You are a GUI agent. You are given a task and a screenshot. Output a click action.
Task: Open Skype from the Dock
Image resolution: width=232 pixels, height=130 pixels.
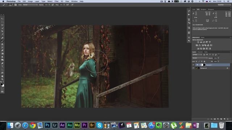[x=99, y=125]
